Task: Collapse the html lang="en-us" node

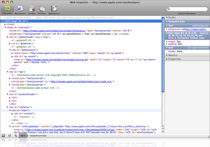Action: [x=3, y=21]
